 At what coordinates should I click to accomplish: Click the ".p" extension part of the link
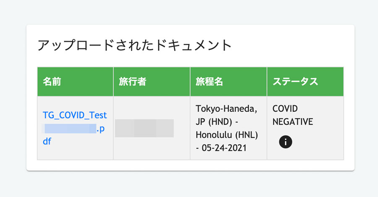101,129
